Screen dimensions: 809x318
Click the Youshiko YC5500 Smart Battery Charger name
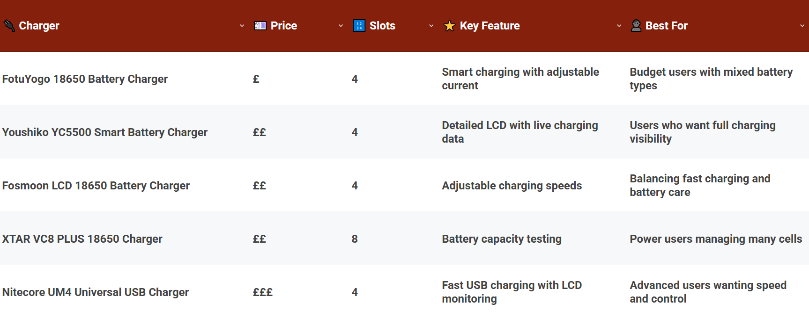tap(105, 132)
